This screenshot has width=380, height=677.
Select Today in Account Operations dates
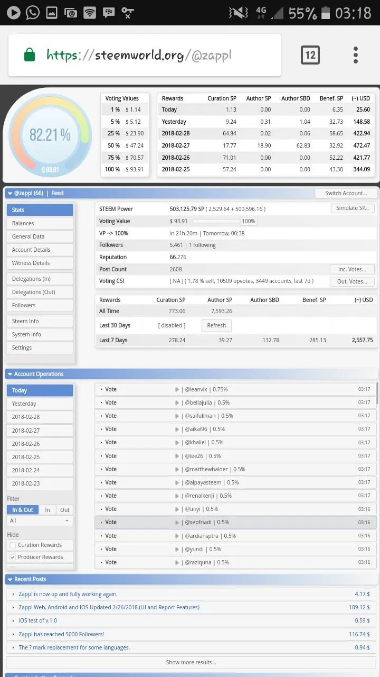(x=40, y=390)
